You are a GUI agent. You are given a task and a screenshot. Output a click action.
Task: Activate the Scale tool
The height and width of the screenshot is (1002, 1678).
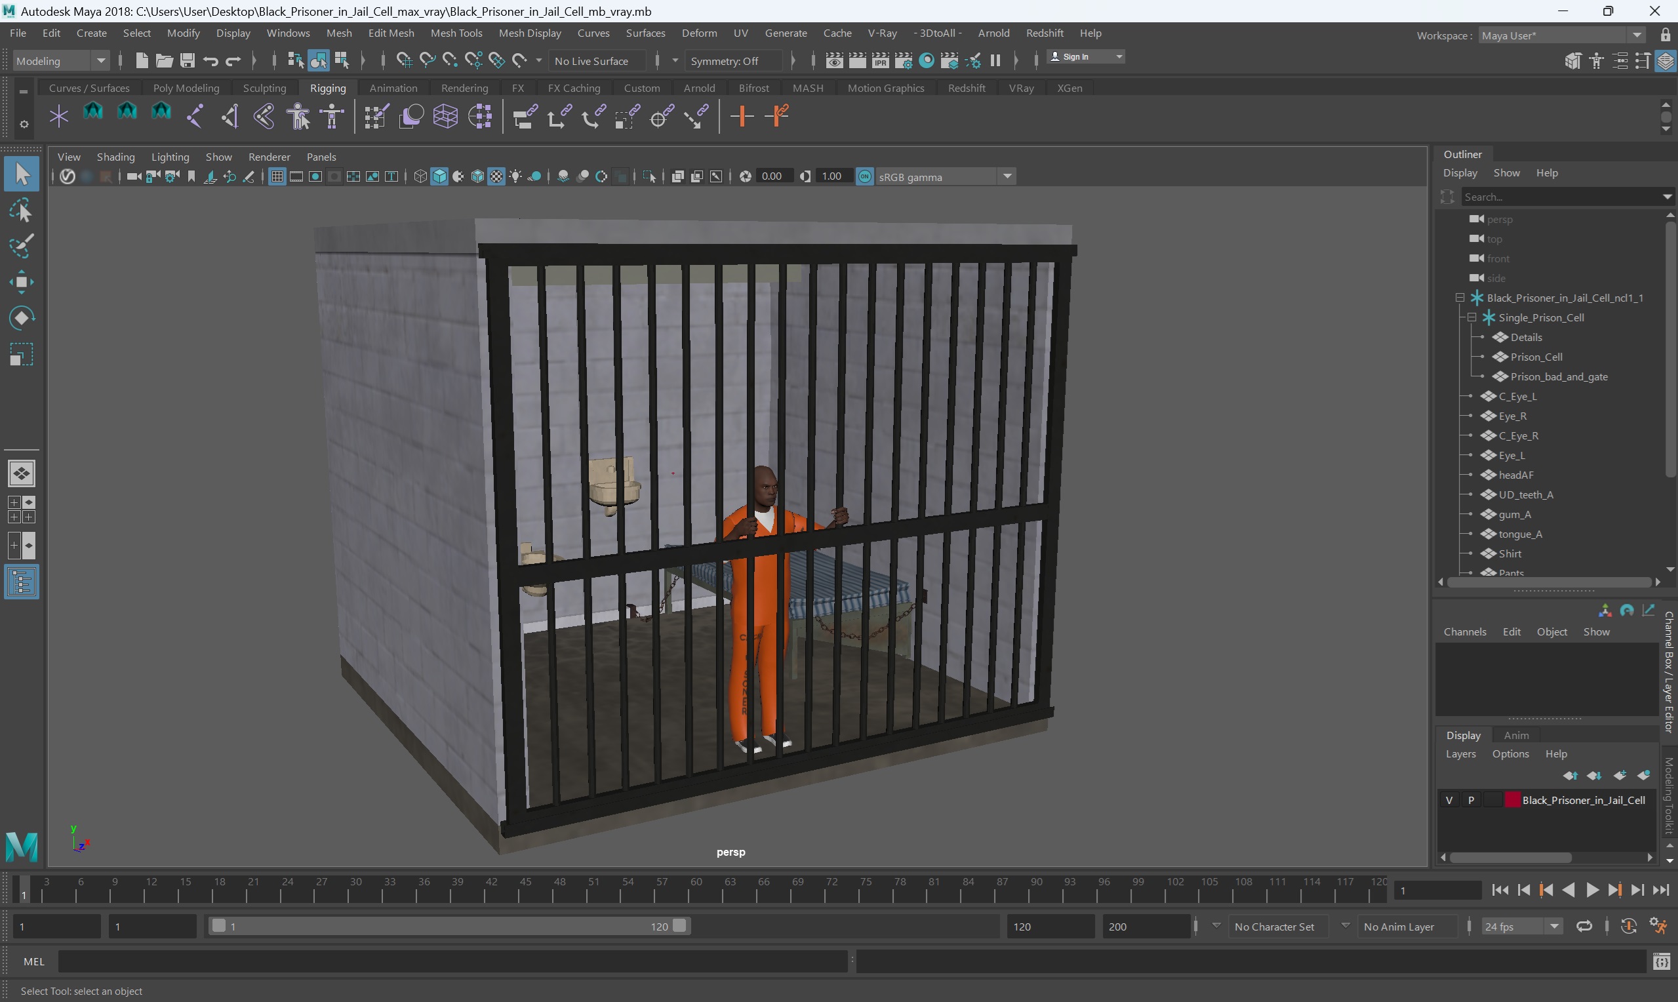(22, 355)
